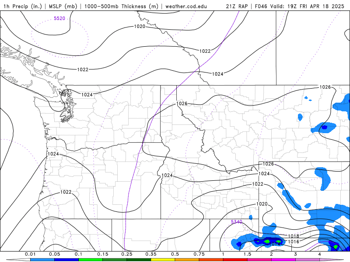Select the darkest green 0.25 legend swatch
350x262 pixels.
(x=139, y=260)
